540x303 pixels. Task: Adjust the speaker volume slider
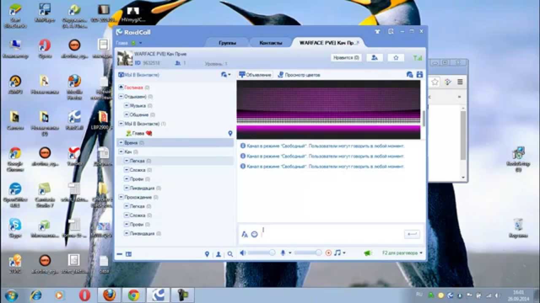tap(261, 253)
